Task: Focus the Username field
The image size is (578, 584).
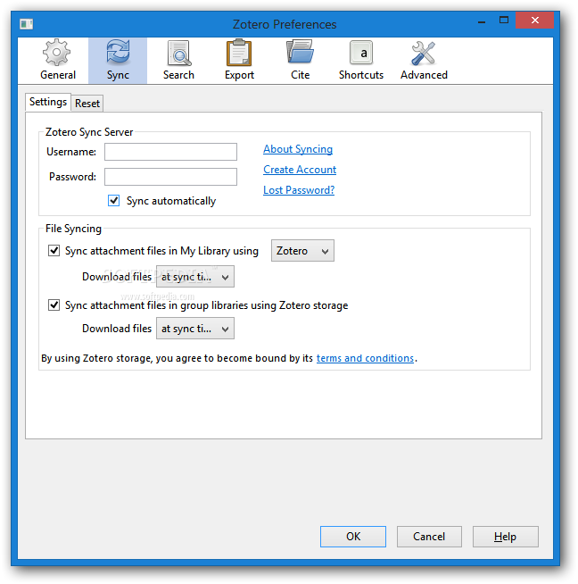Action: (170, 152)
